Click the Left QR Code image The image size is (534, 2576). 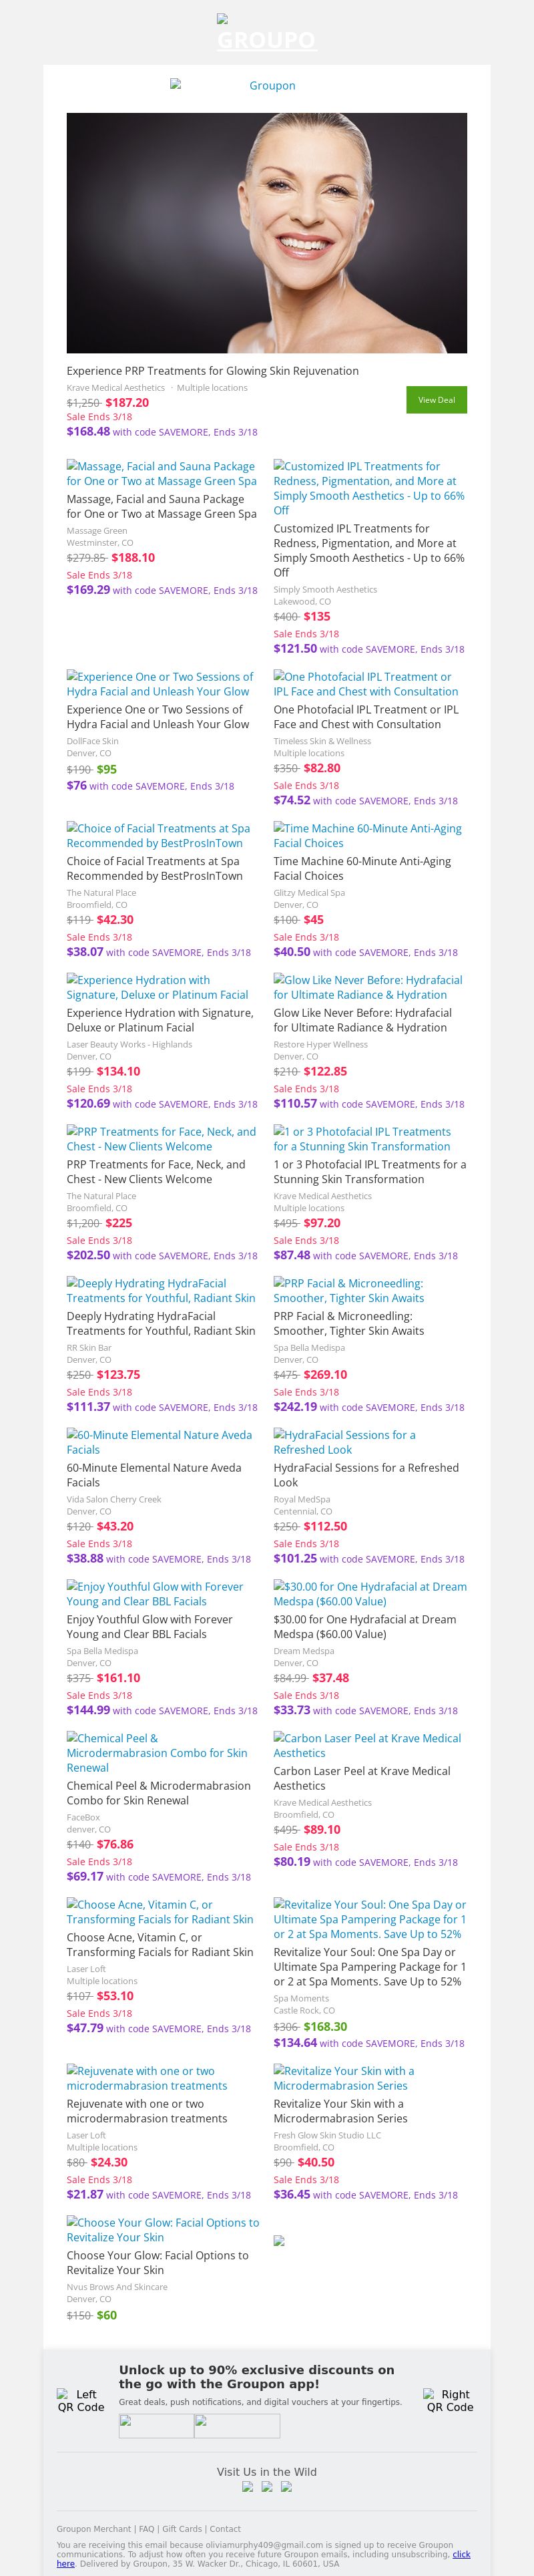[80, 2401]
